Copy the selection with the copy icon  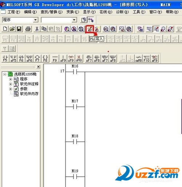coord(44,29)
